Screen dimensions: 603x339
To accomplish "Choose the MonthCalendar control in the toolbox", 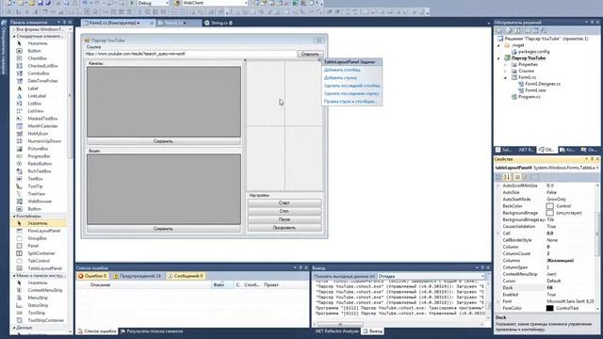I will coord(42,126).
